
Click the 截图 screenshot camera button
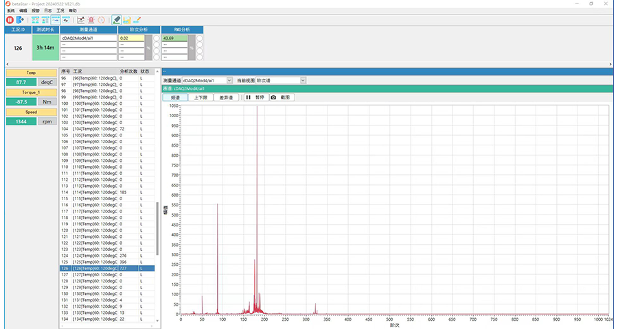tap(282, 97)
